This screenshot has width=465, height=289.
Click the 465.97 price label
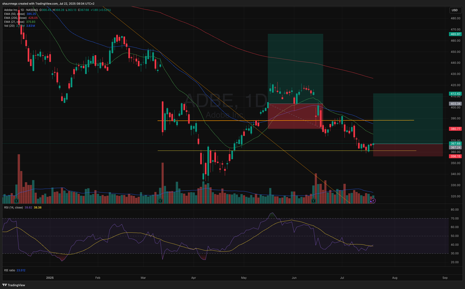tap(455, 34)
